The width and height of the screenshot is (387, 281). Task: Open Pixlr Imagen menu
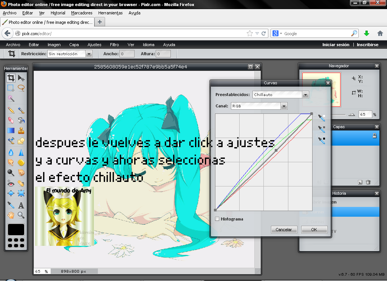(x=54, y=45)
